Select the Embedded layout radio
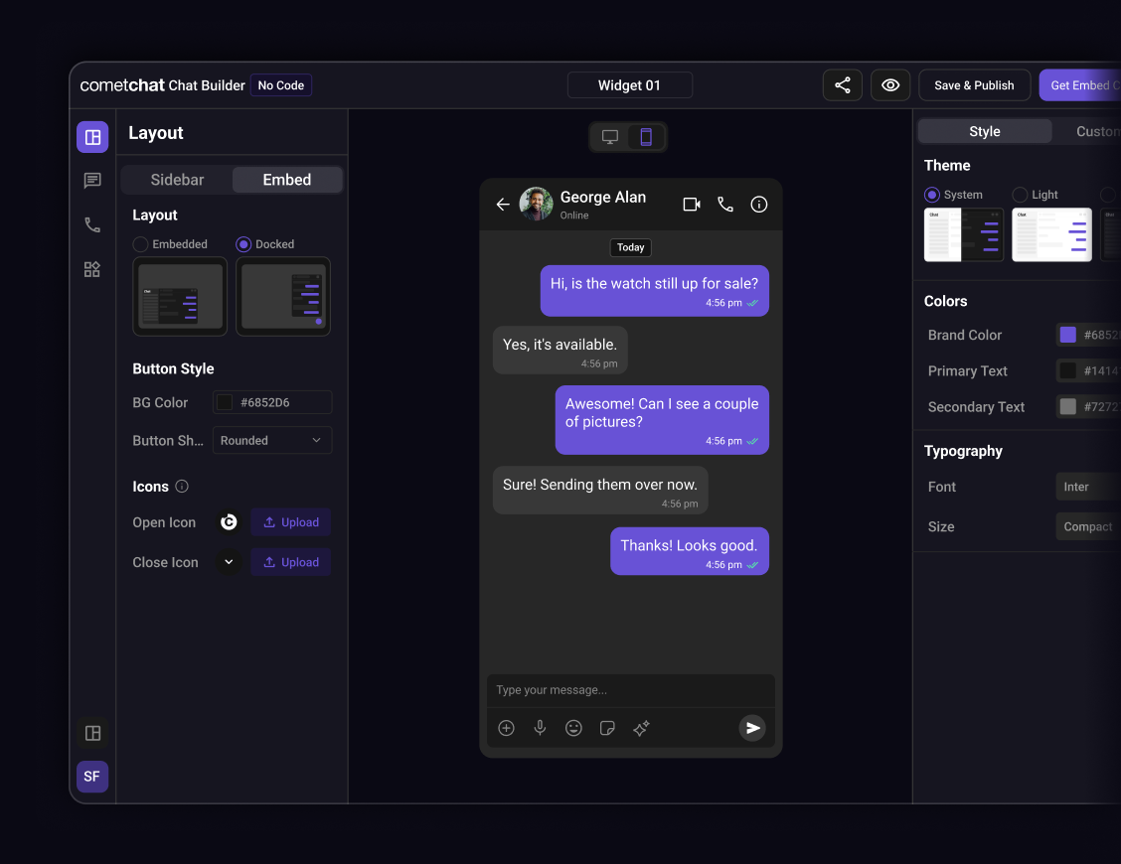This screenshot has width=1121, height=864. (141, 244)
